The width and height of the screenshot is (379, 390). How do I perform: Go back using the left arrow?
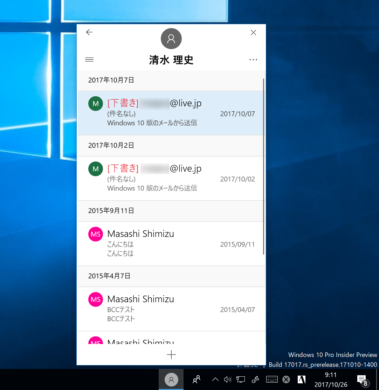(89, 32)
